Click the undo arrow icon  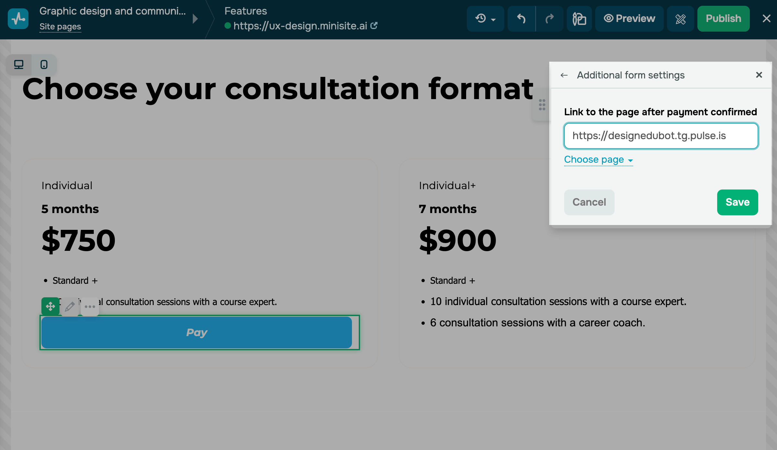click(x=521, y=19)
